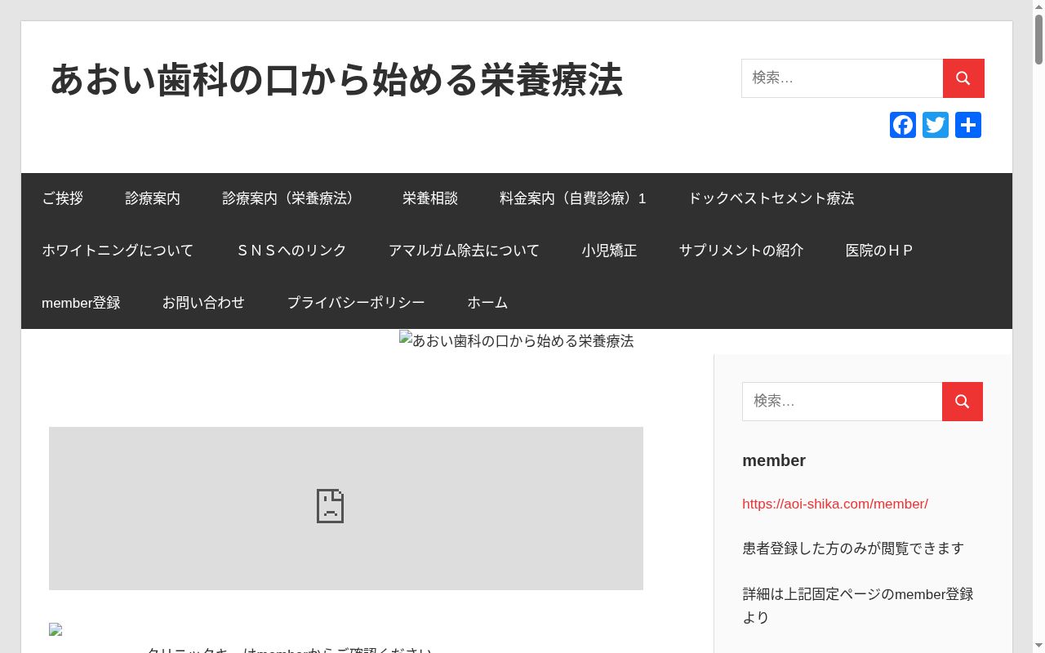This screenshot has height=653, width=1045.
Task: Open サプリメントの紹介 menu item
Action: pyautogui.click(x=741, y=251)
